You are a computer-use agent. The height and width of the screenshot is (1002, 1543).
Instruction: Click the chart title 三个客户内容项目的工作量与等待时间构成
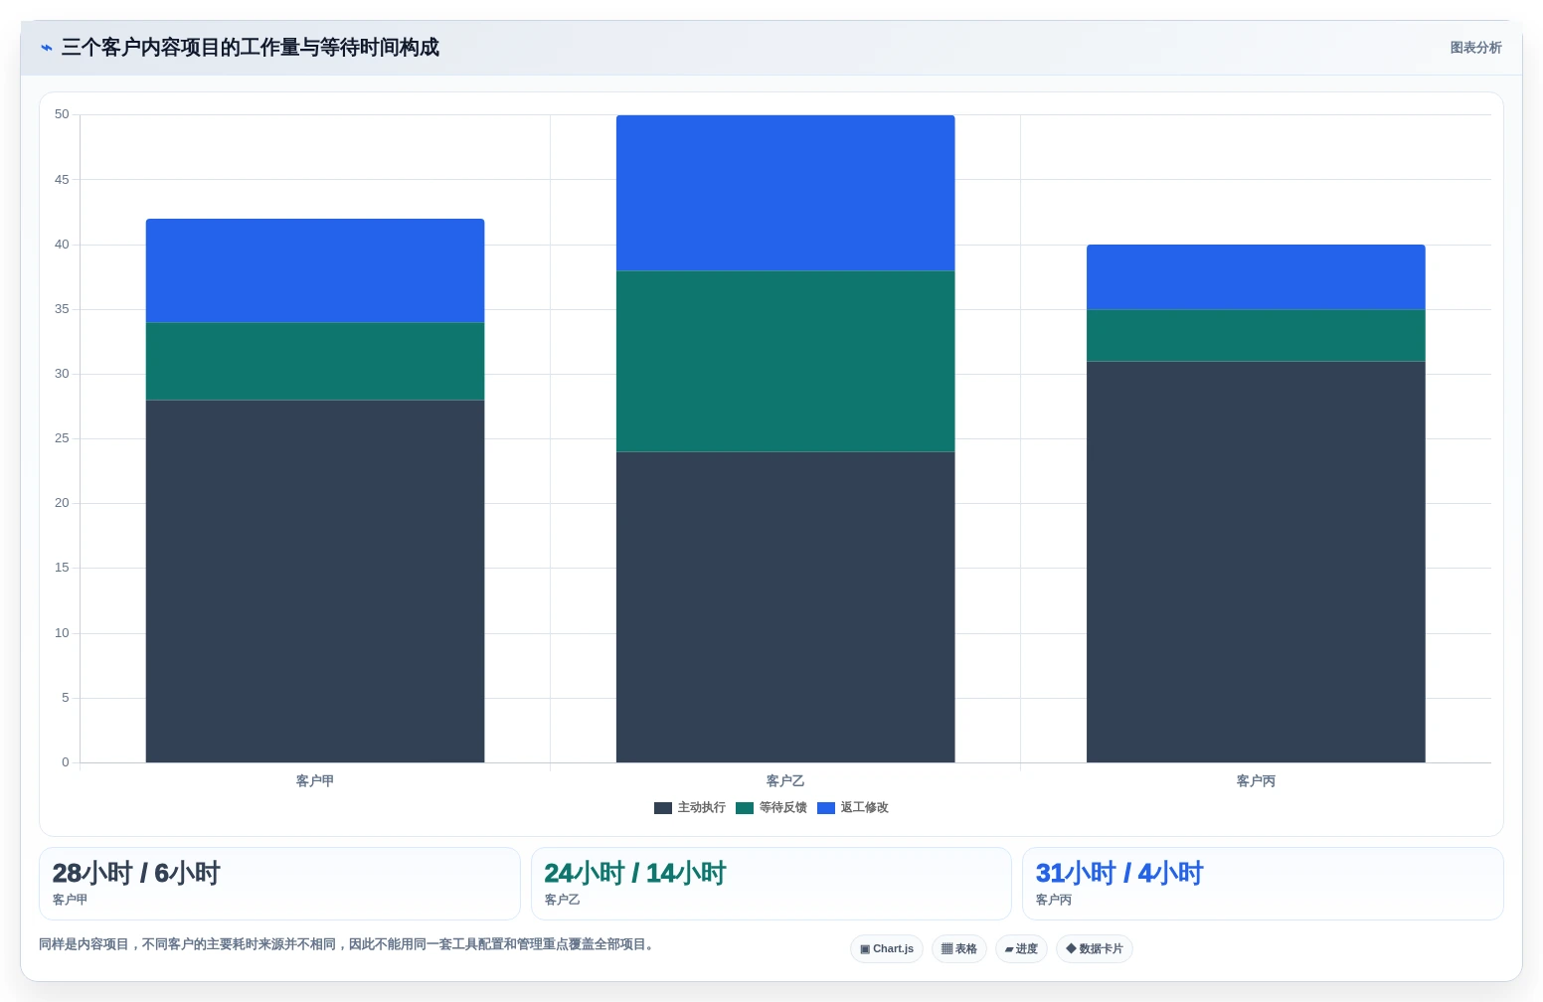[251, 48]
